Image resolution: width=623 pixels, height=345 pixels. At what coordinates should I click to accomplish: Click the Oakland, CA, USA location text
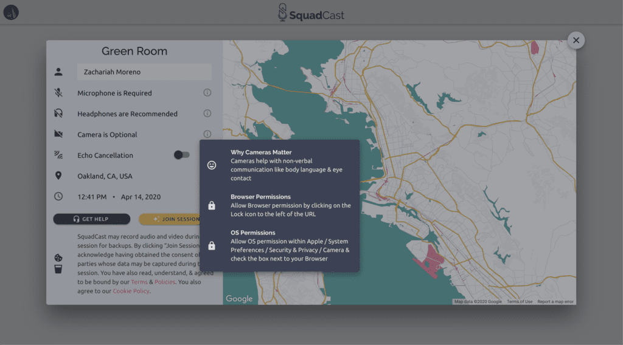click(x=105, y=176)
